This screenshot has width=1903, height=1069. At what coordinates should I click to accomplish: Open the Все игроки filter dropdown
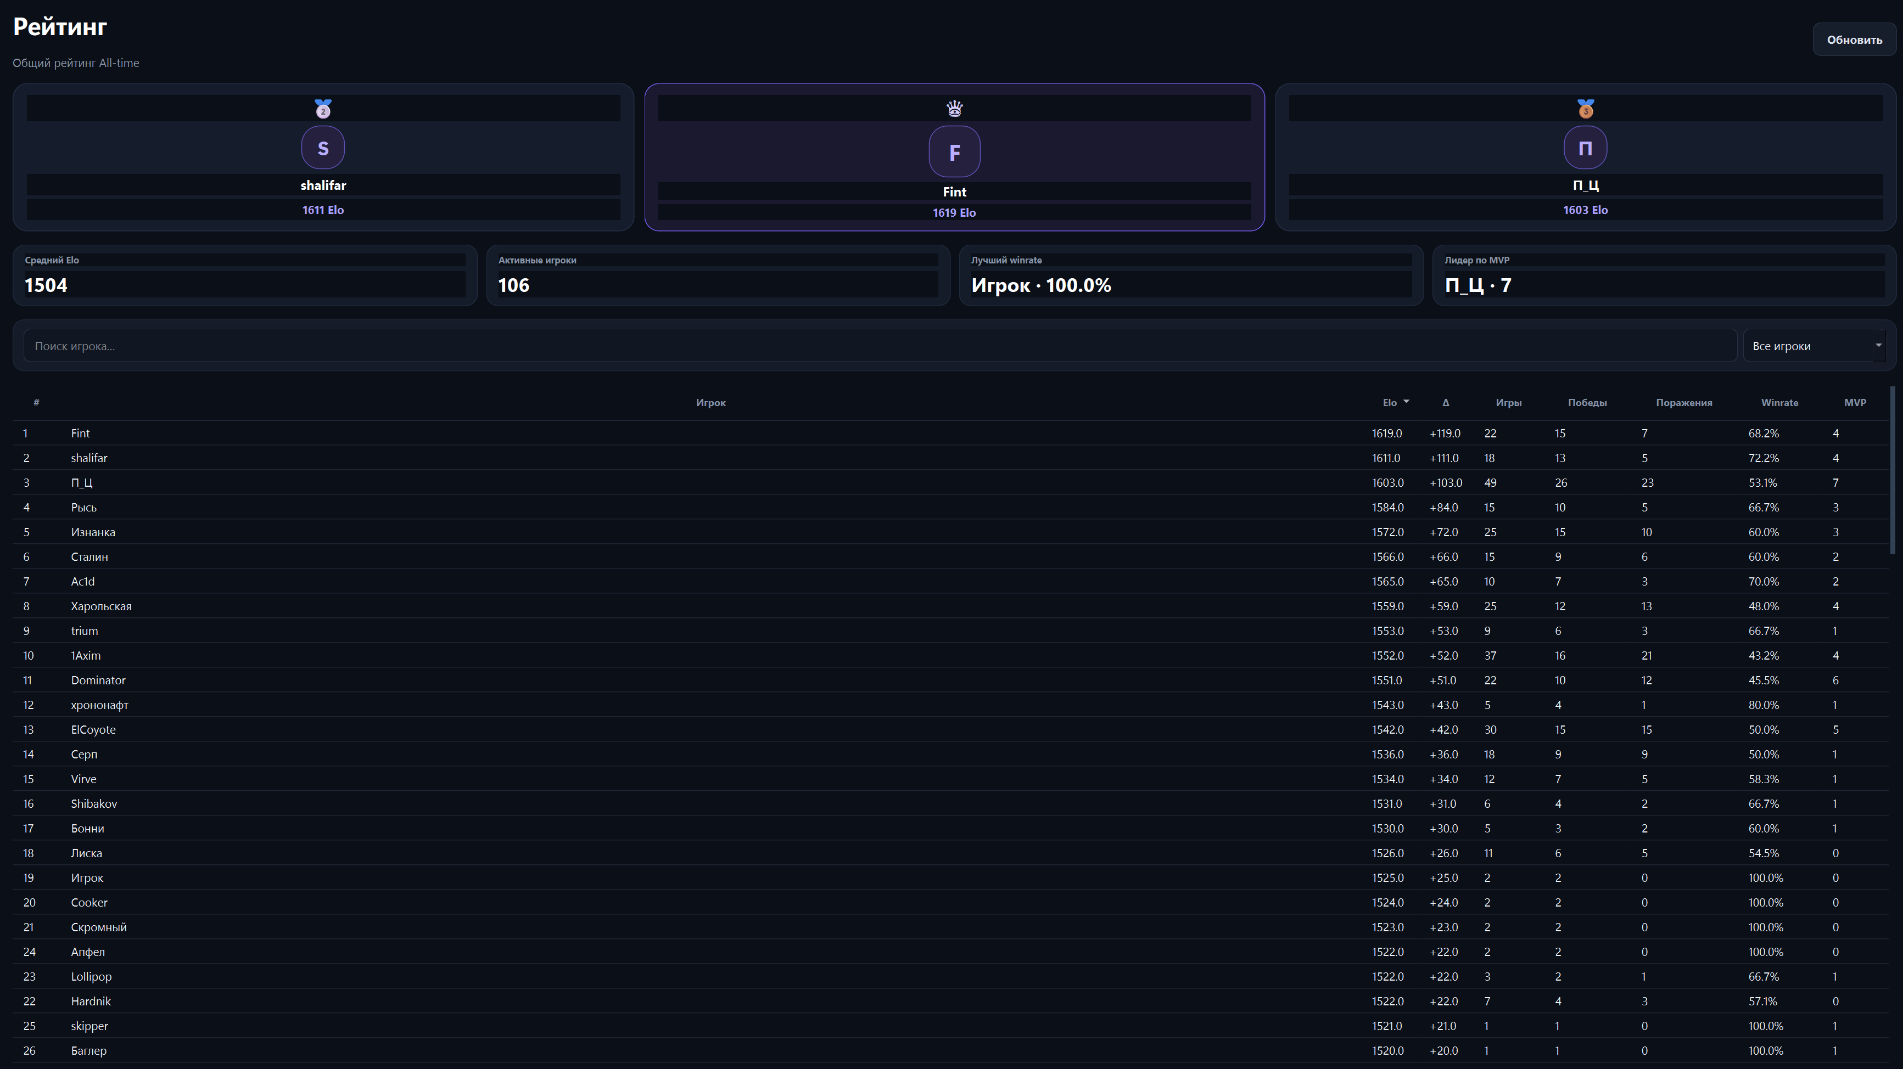point(1816,346)
